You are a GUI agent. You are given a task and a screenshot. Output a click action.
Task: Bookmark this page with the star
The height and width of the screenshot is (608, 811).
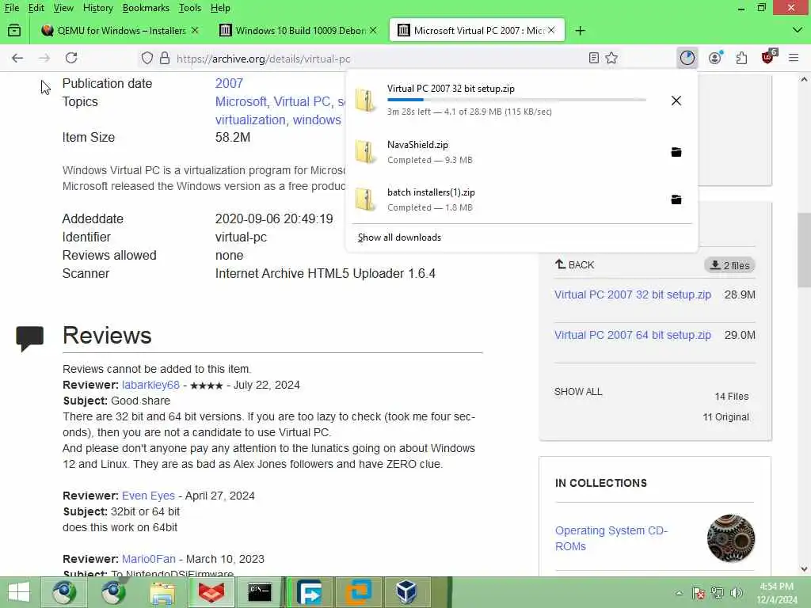(x=611, y=58)
